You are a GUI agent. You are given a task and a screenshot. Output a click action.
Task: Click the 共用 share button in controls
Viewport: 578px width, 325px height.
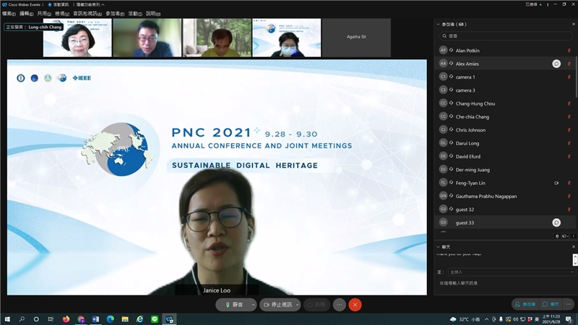(316, 305)
